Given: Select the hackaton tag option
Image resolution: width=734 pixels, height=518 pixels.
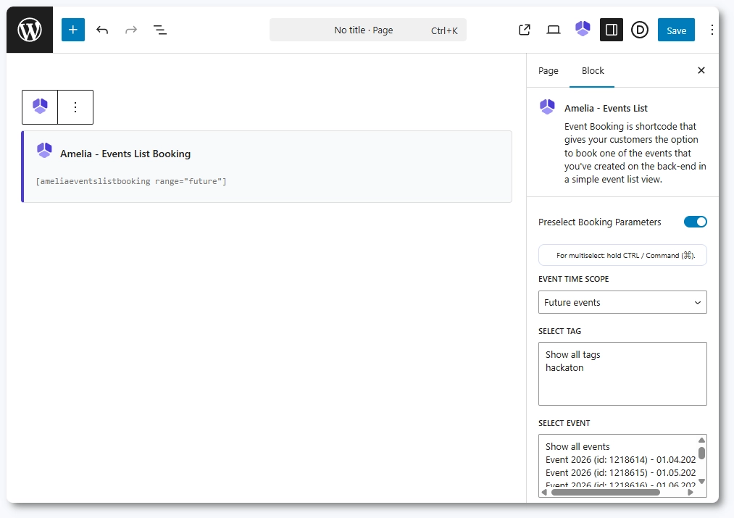Looking at the screenshot, I should point(564,367).
